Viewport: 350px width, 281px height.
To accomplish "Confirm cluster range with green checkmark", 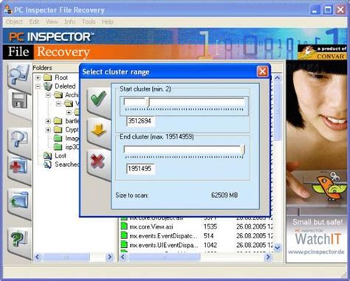I will pyautogui.click(x=99, y=99).
